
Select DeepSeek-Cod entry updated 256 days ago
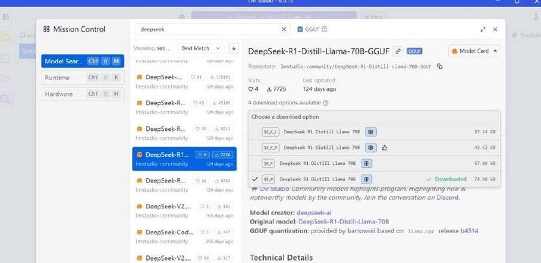coord(185,236)
